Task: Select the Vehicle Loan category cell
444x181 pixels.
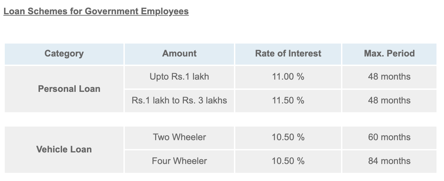Action: click(x=64, y=149)
